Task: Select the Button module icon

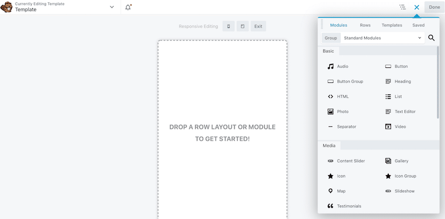Action: point(388,66)
